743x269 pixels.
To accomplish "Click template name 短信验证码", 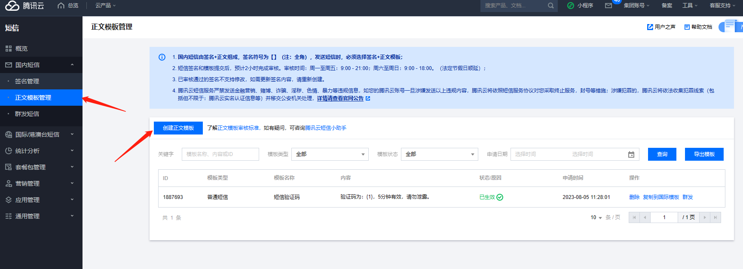I will pyautogui.click(x=287, y=197).
